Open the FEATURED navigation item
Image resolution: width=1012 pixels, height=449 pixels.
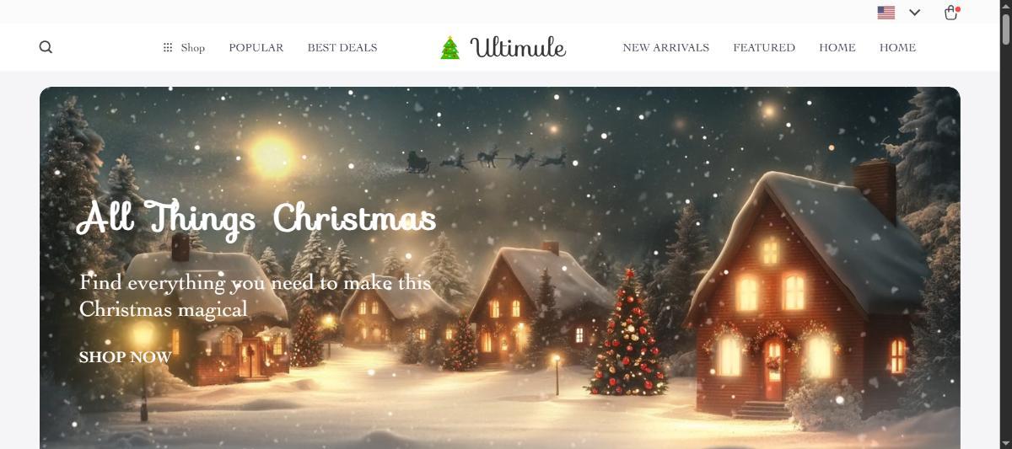(x=764, y=48)
